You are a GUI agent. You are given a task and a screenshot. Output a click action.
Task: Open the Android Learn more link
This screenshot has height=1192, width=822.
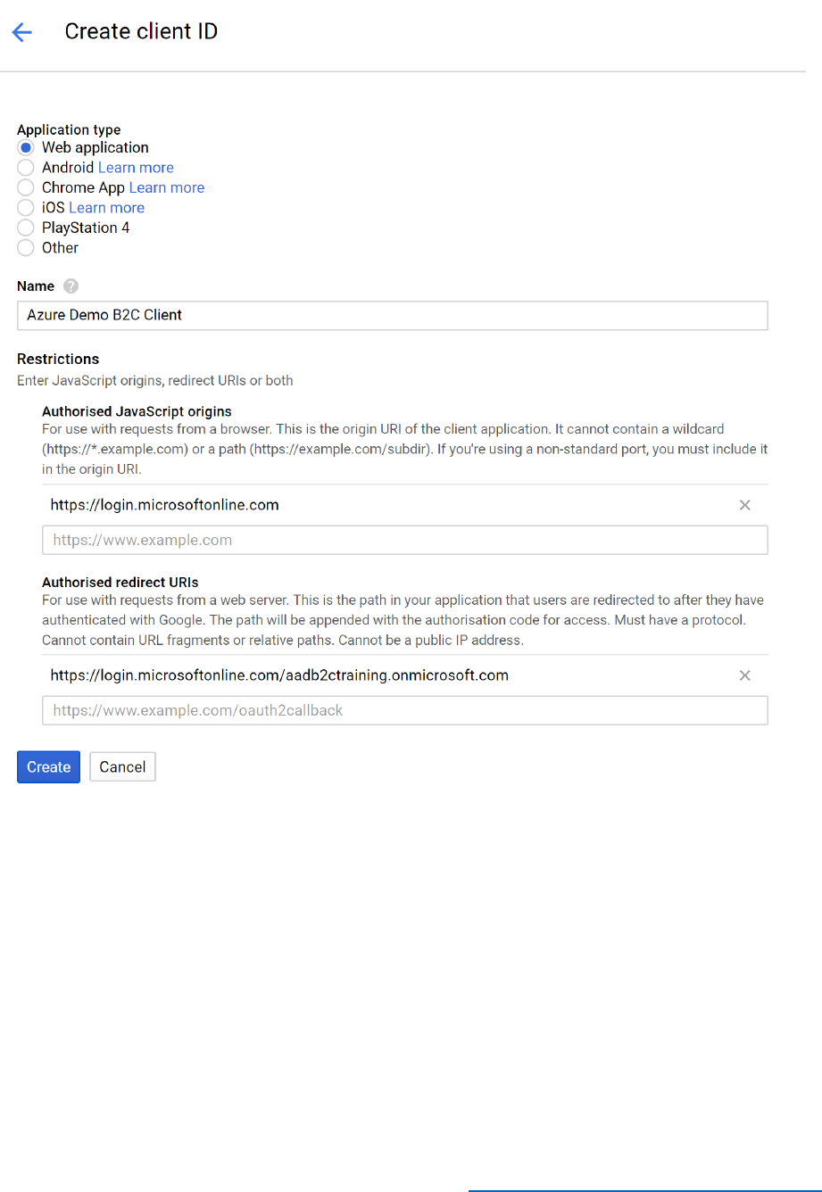coord(136,168)
